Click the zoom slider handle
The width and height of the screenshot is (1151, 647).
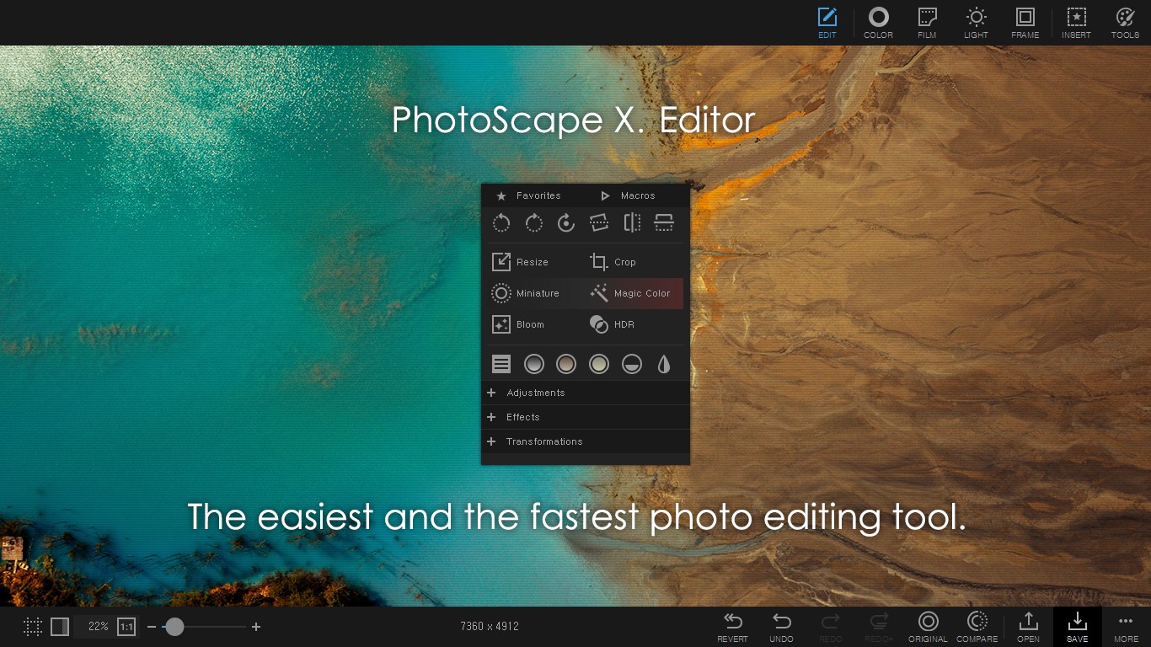click(174, 627)
